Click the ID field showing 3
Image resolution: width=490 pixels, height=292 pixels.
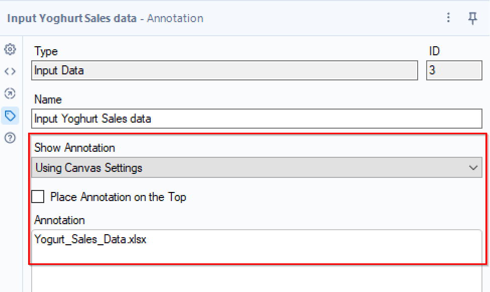tap(454, 70)
